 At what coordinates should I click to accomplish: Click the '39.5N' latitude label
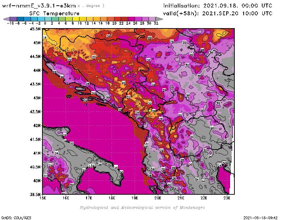point(35,195)
